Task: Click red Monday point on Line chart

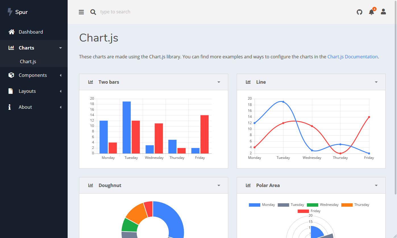Action: pyautogui.click(x=255, y=147)
